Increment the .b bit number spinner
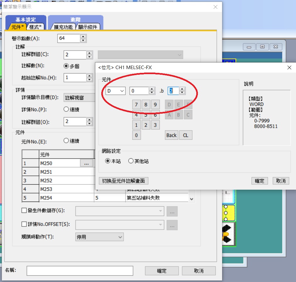This screenshot has height=282, width=296. click(182, 89)
